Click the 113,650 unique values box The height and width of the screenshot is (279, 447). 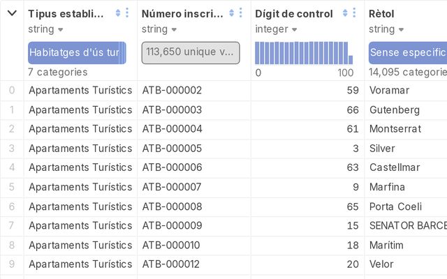pyautogui.click(x=191, y=53)
